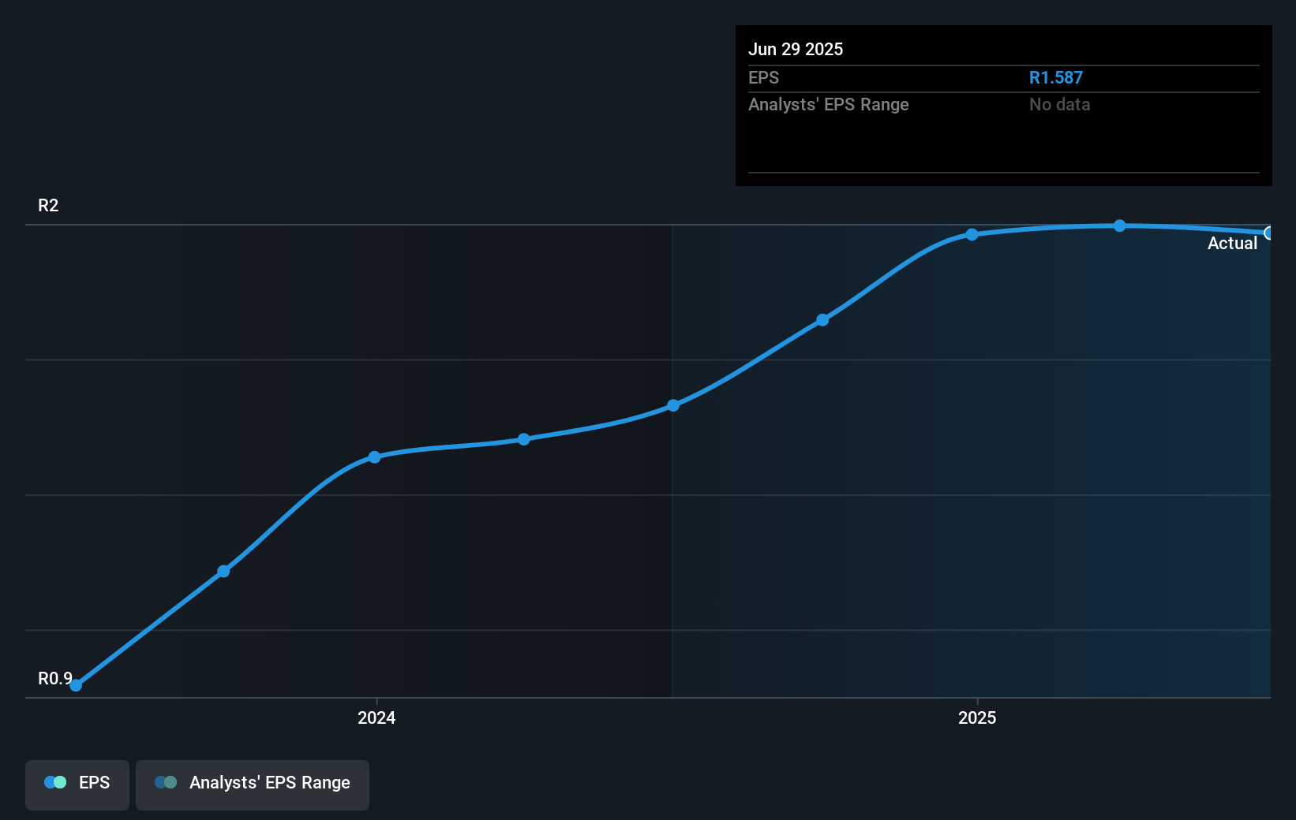The image size is (1296, 820).
Task: Click the R0.9 y-axis label
Action: coord(54,678)
